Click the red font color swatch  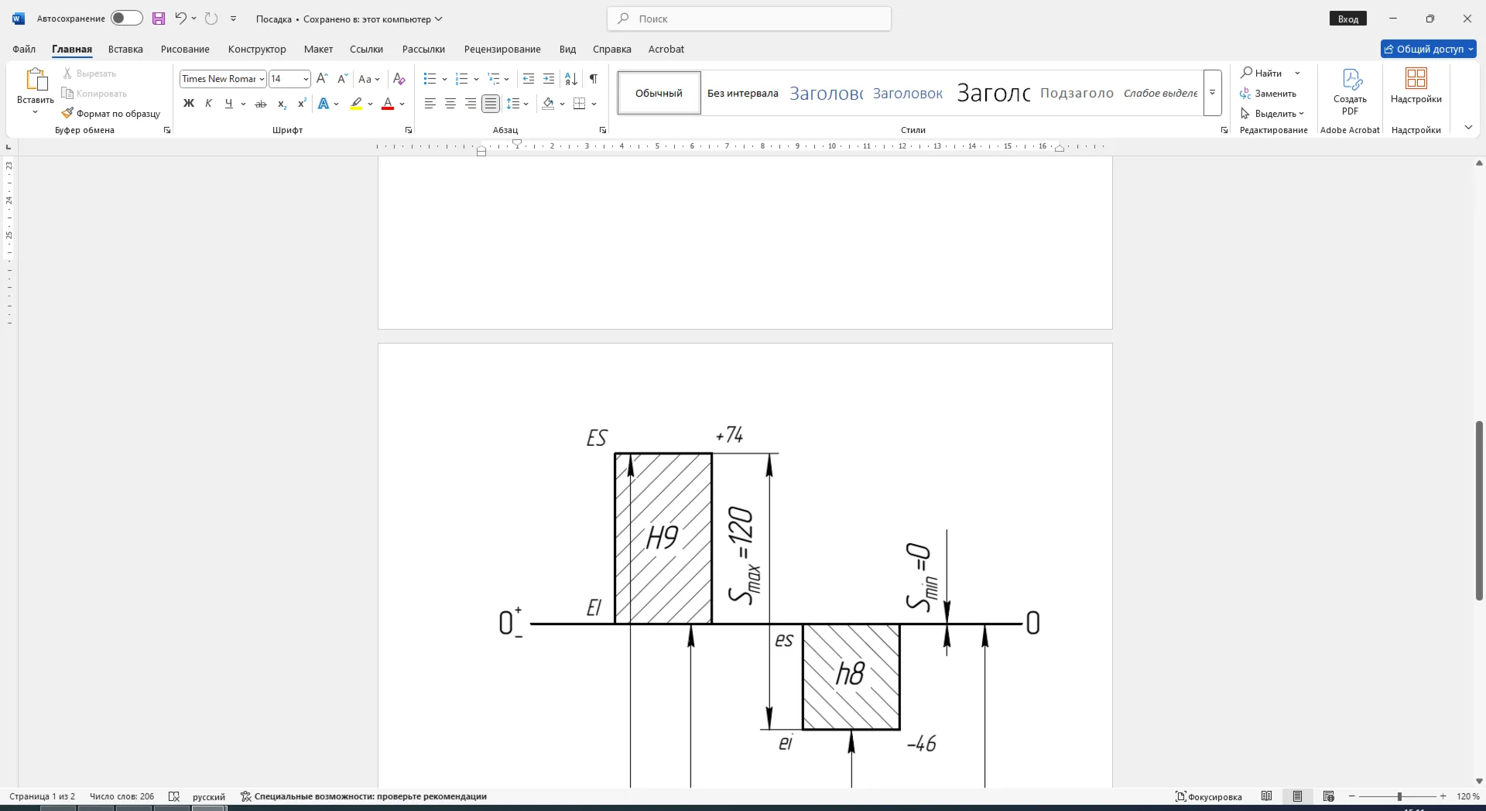pyautogui.click(x=389, y=104)
